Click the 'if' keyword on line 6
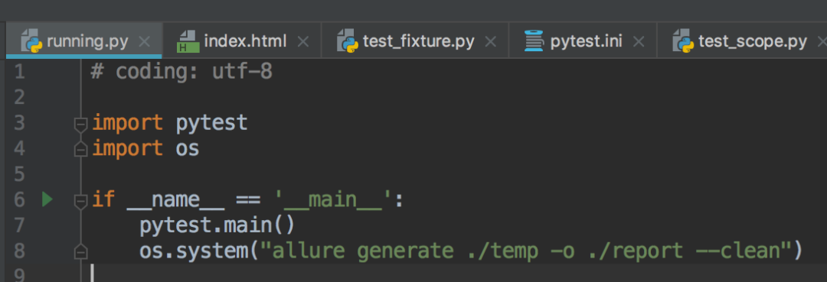Screen dimensions: 827x282 [x=103, y=200]
